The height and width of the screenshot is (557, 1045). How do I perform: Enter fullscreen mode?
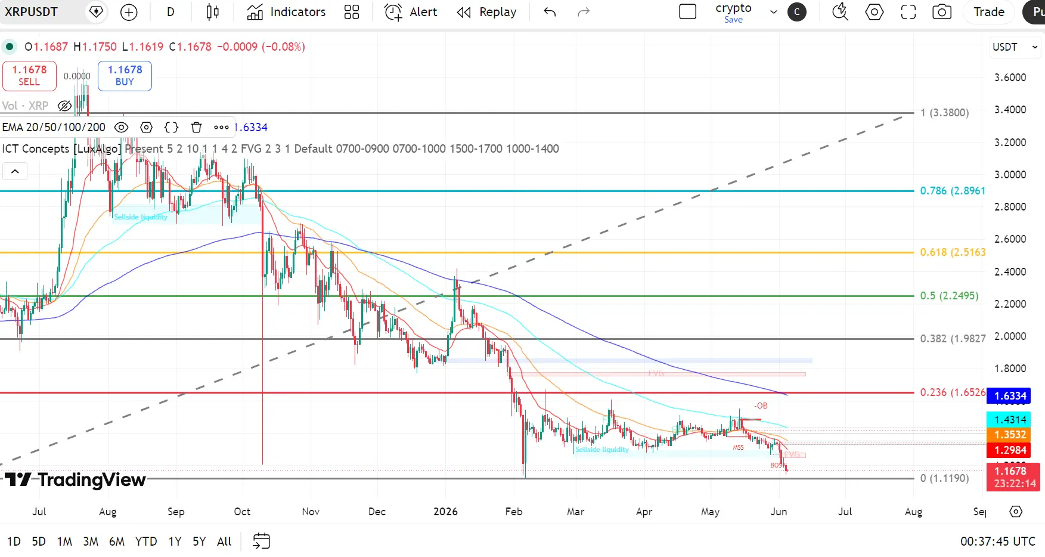pos(908,12)
